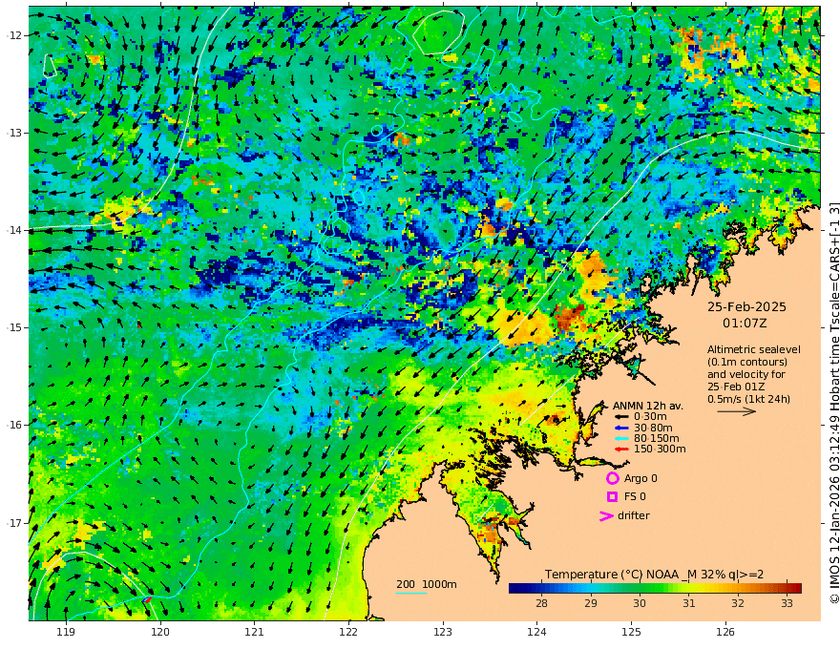This screenshot has height=649, width=840.
Task: Click the green 30° section of colorbar
Action: [640, 588]
